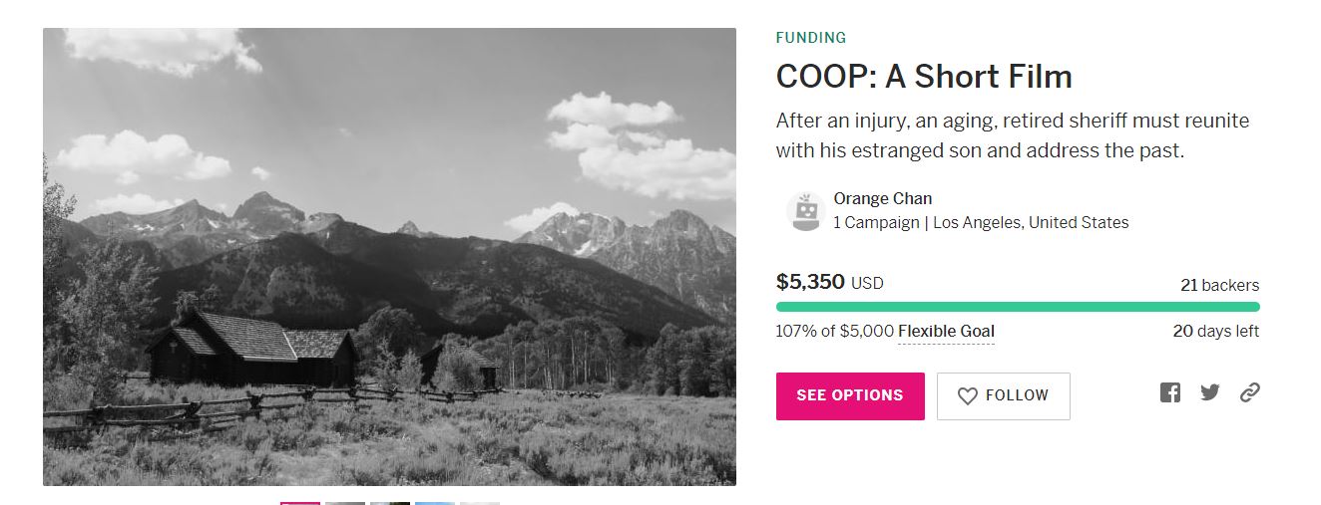1321x505 pixels.
Task: Open the Orange Chan profile name
Action: pos(883,198)
